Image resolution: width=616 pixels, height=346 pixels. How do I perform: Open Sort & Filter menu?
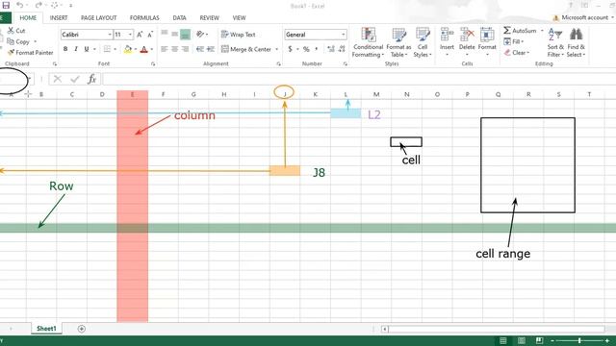(555, 42)
